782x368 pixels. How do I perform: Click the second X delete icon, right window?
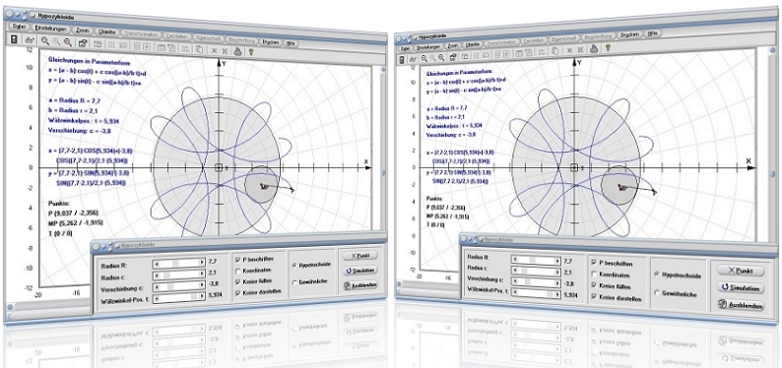point(580,50)
